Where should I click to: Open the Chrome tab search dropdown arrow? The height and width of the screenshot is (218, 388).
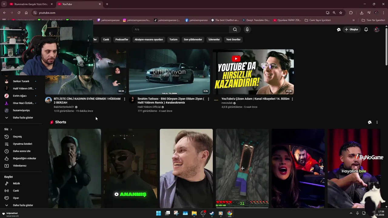click(x=4, y=4)
